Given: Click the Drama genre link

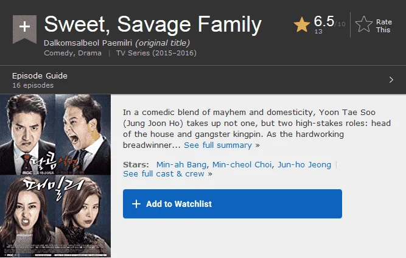Looking at the screenshot, I should tap(89, 53).
